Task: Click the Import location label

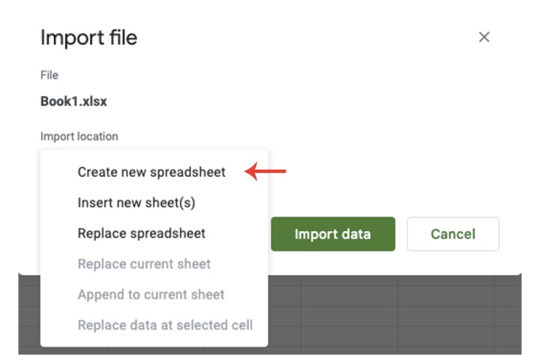Action: tap(79, 136)
